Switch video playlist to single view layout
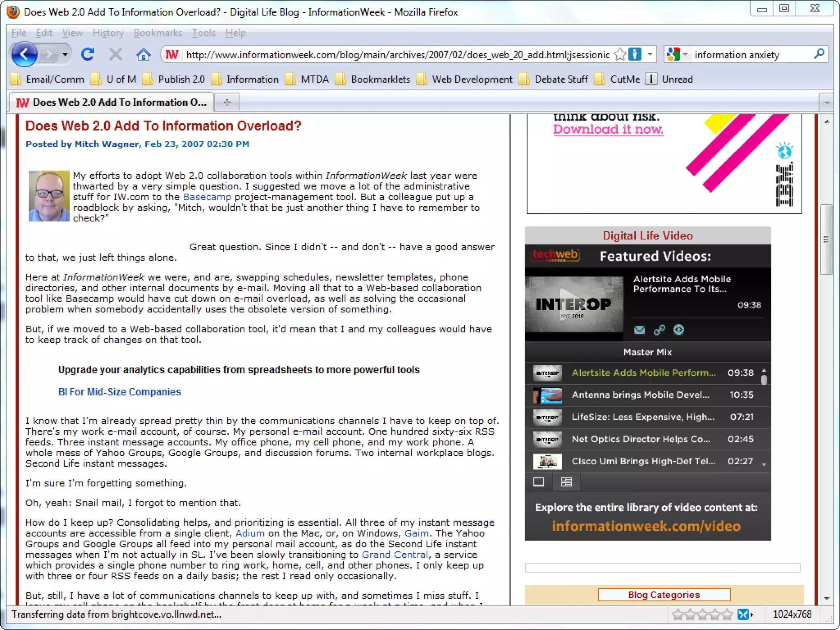This screenshot has height=630, width=840. (x=539, y=482)
